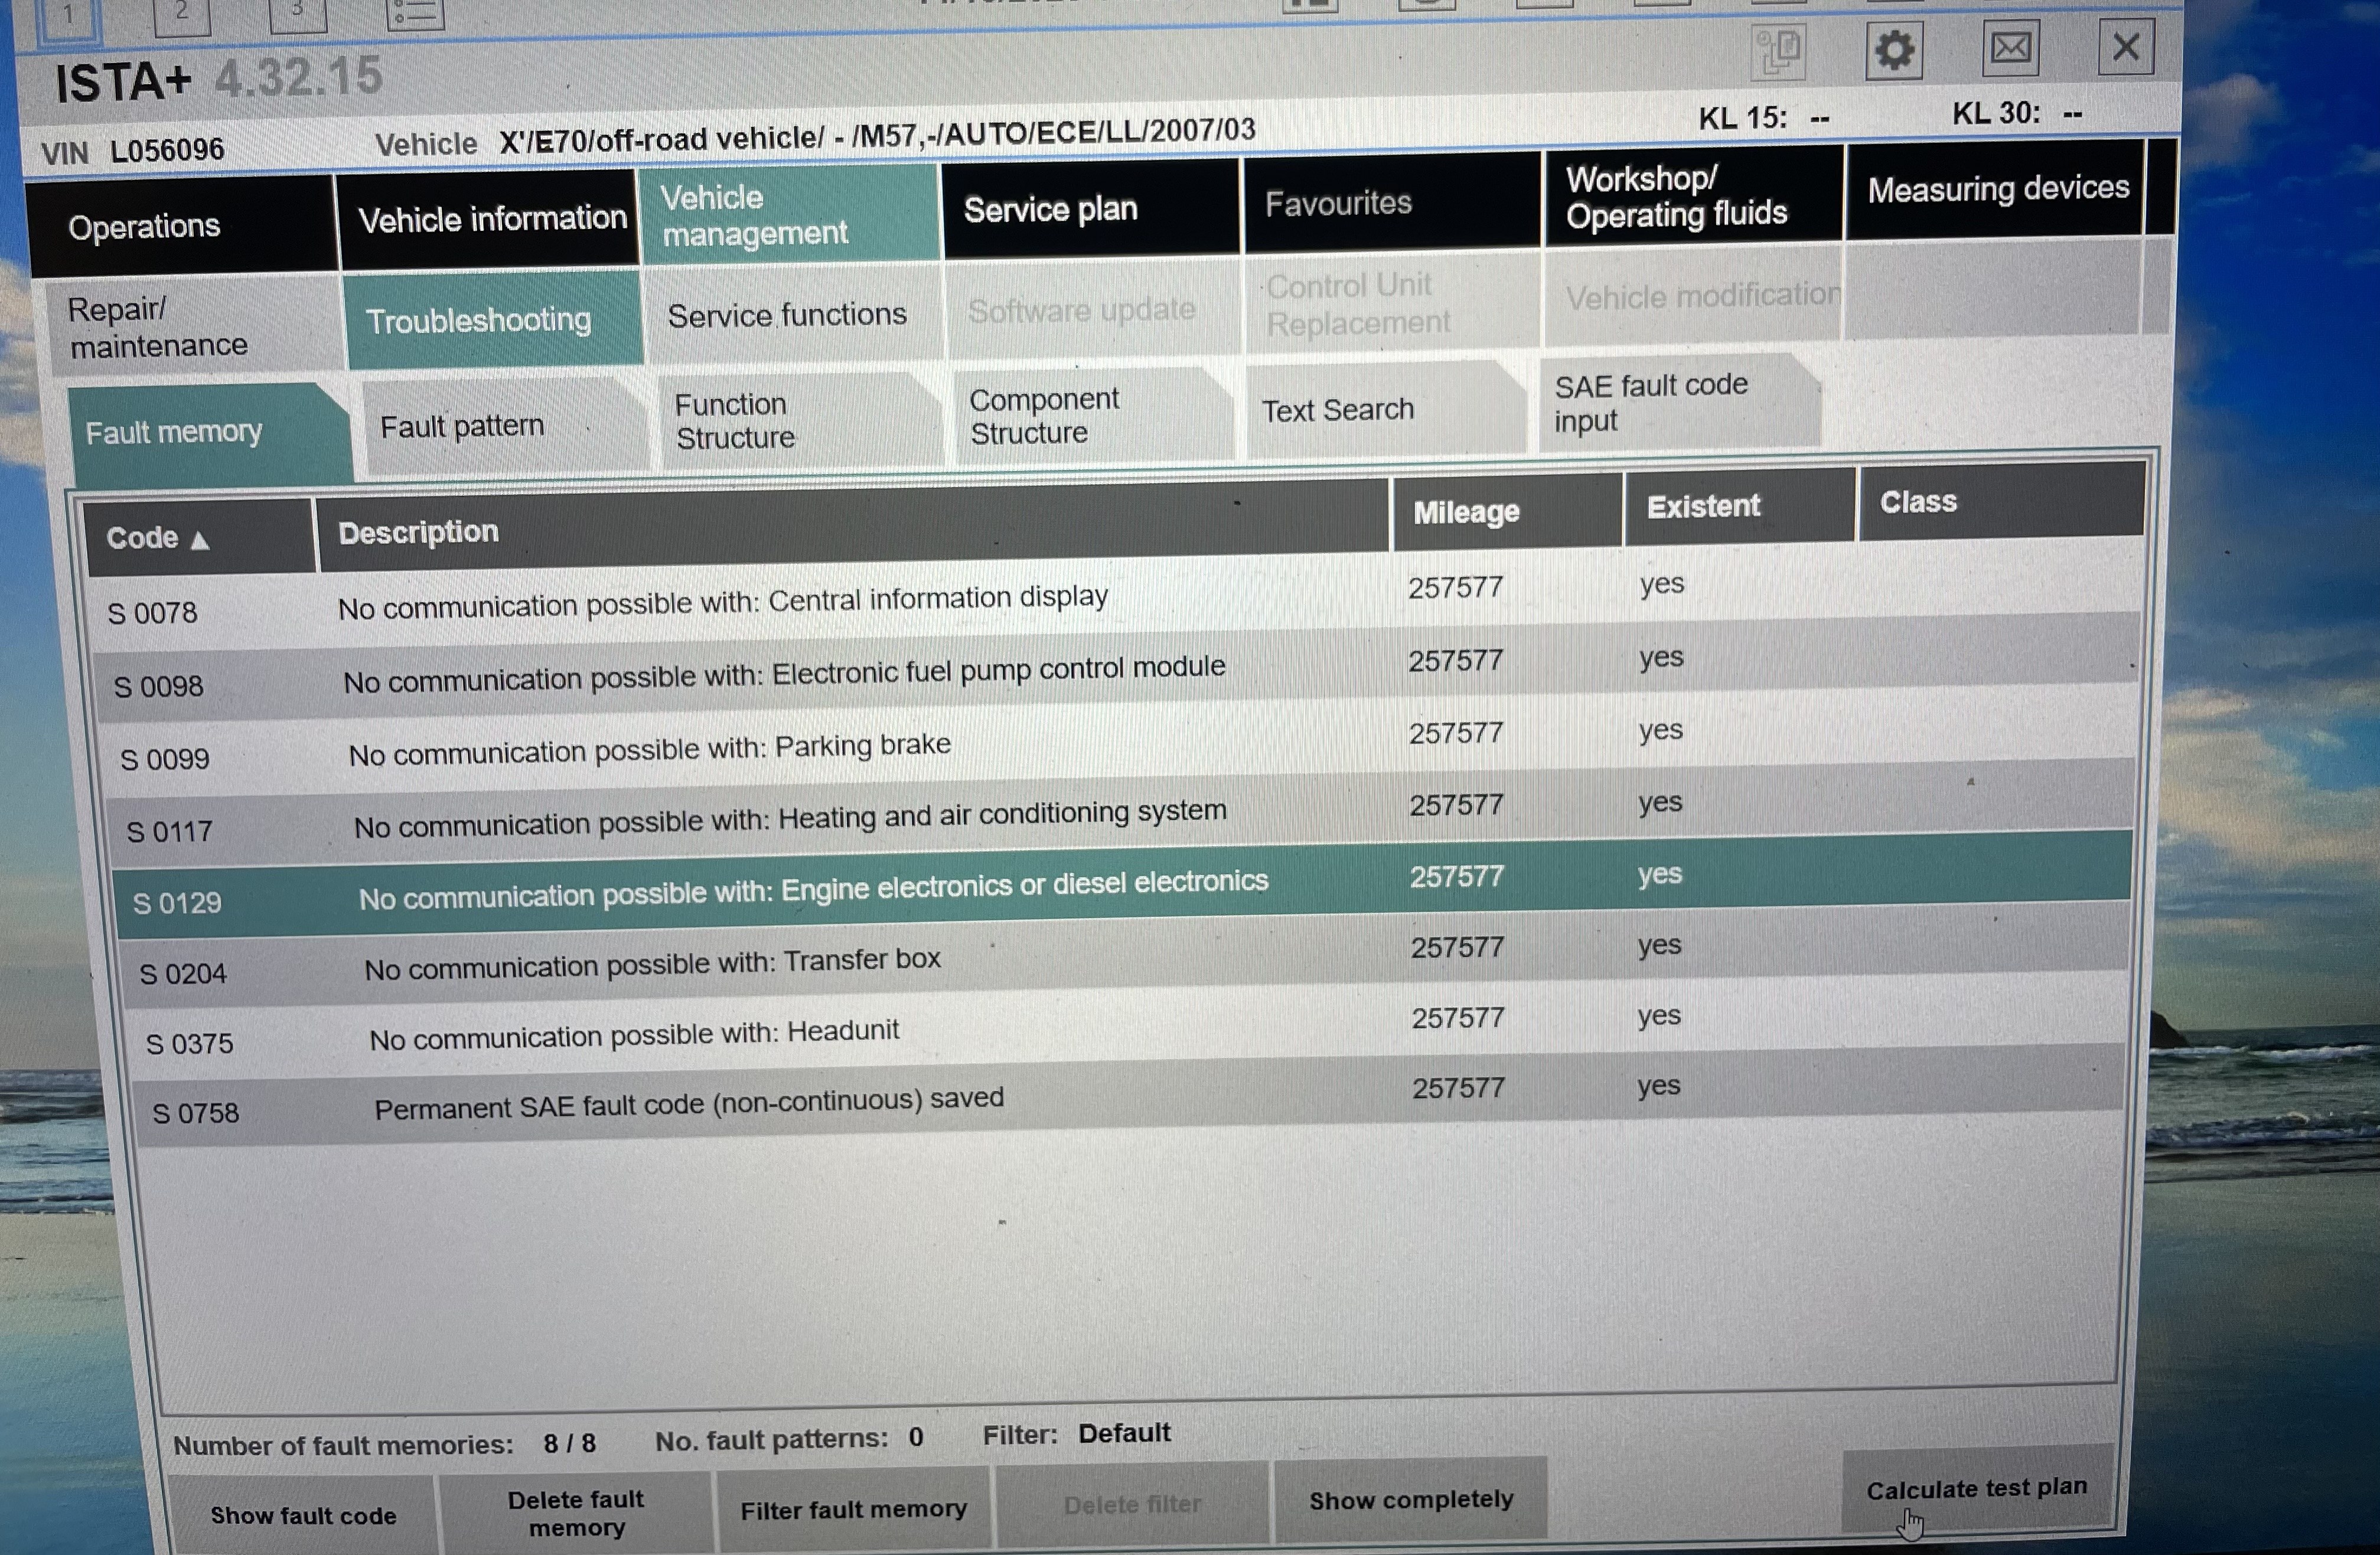Close the current ISTA session with X
This screenshot has width=2380, height=1555.
pyautogui.click(x=2125, y=46)
